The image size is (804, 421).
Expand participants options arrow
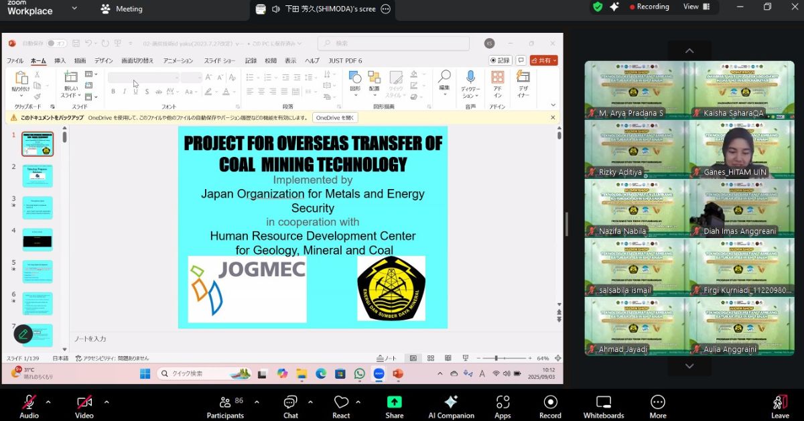click(257, 402)
